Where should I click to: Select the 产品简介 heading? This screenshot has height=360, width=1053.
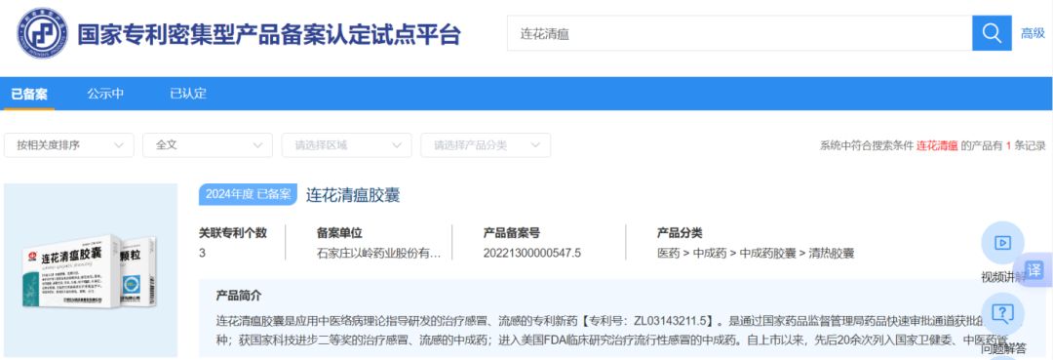[239, 296]
